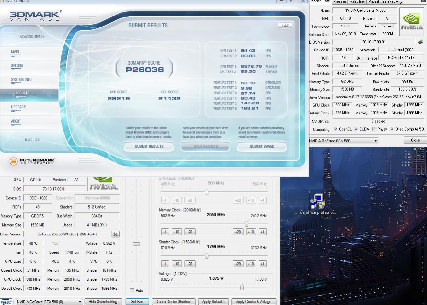This screenshot has width=427, height=305.
Task: Click the GPU-Z Name field 'NVIDIA GeForce GTX 580'
Action: pos(364,10)
